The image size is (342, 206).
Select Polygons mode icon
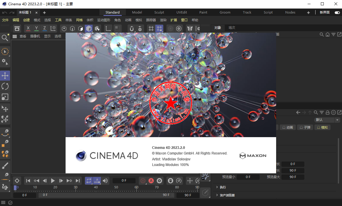click(x=81, y=29)
